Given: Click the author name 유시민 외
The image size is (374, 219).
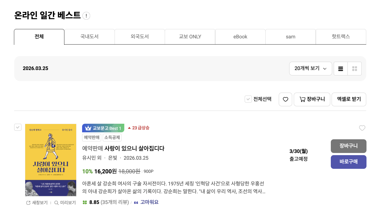Looking at the screenshot, I should point(92,158).
